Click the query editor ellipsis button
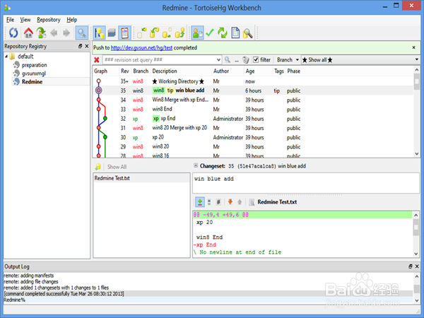The height and width of the screenshot is (318, 424). pos(237,60)
